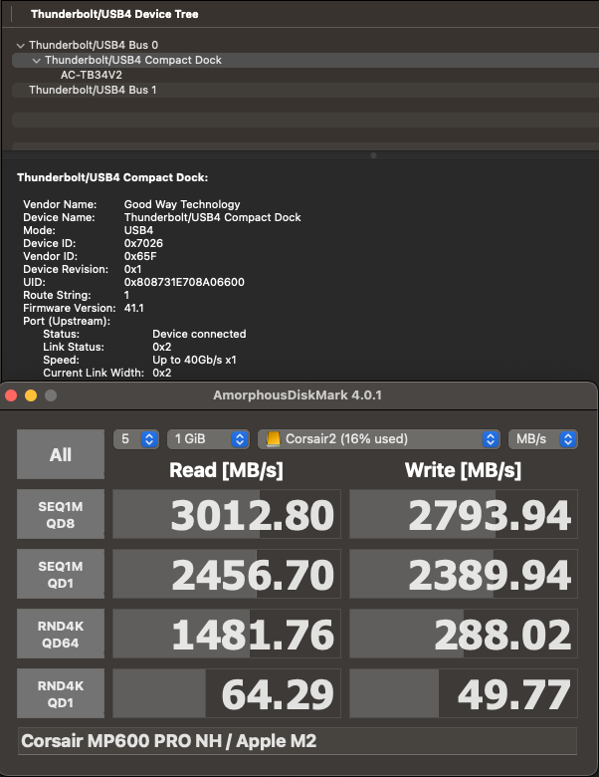Click the yellow minimize window button

(x=31, y=395)
